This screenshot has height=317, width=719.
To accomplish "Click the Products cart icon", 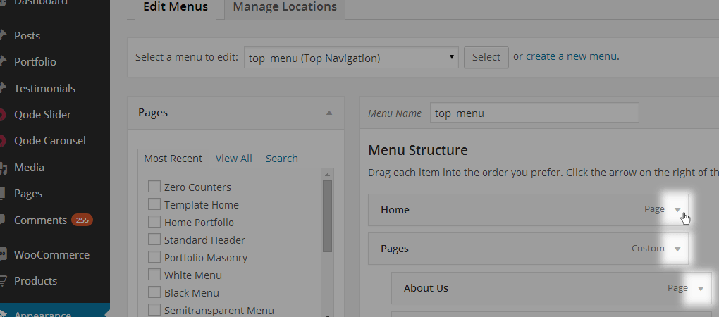I will click(4, 281).
